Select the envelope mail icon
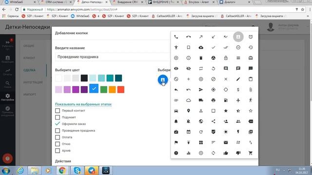Image resolution: width=312 pixels, height=175 pixels. click(226, 142)
